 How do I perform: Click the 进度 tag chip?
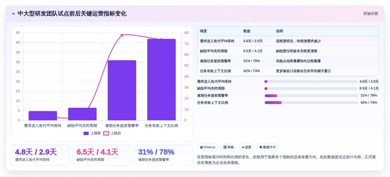click(x=246, y=147)
